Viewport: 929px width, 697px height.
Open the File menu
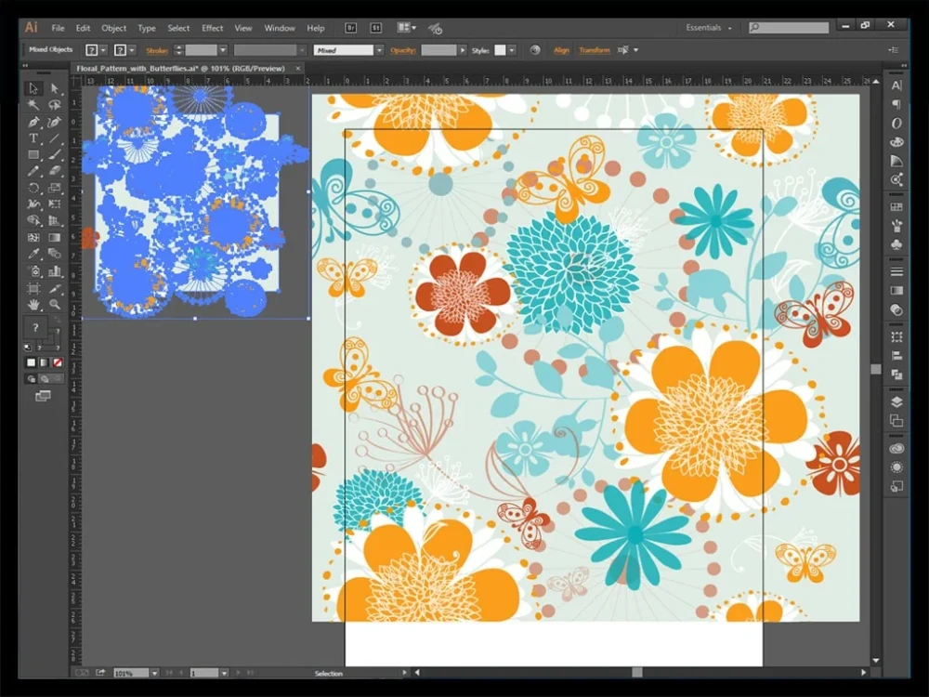58,28
